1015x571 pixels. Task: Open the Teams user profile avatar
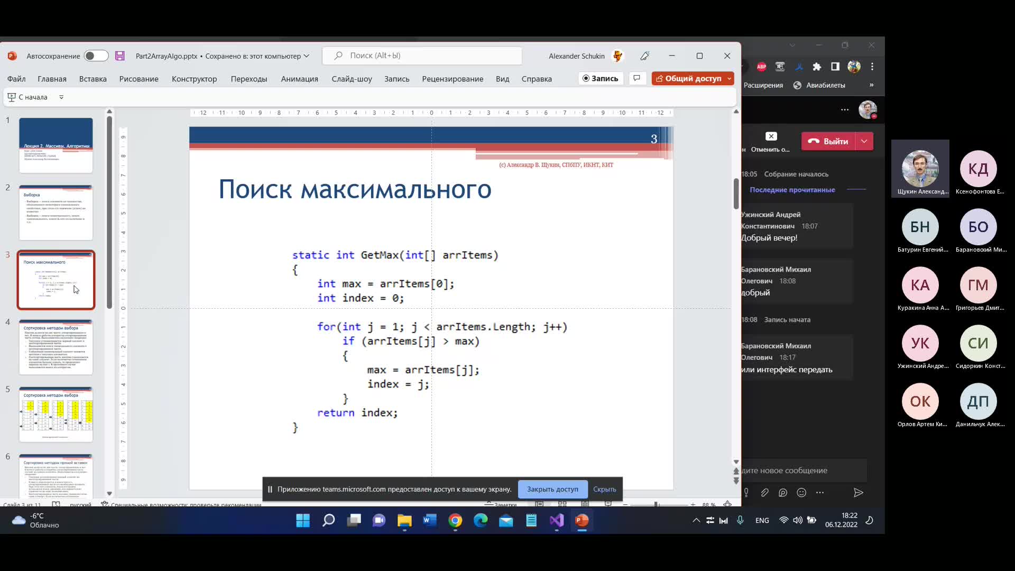pyautogui.click(x=868, y=110)
